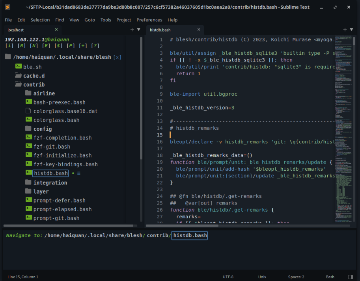360x281 pixels.
Task: Open the Selection menu
Action: pos(40,20)
